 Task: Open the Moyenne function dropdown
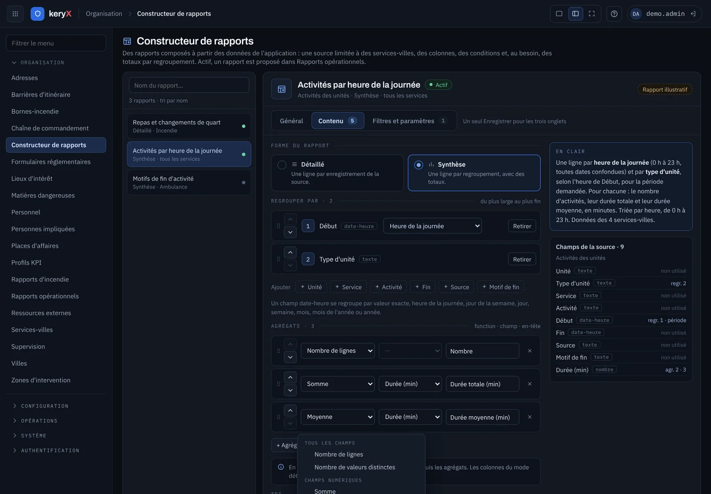click(338, 417)
